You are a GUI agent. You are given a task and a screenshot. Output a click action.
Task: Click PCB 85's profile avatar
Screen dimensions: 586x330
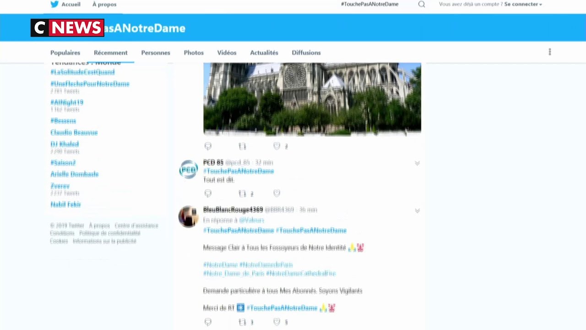click(188, 170)
